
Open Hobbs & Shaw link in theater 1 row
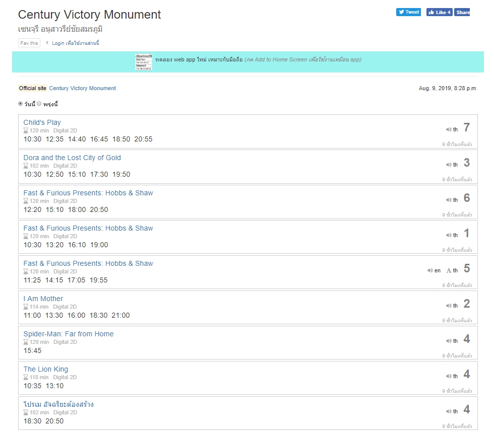[88, 228]
